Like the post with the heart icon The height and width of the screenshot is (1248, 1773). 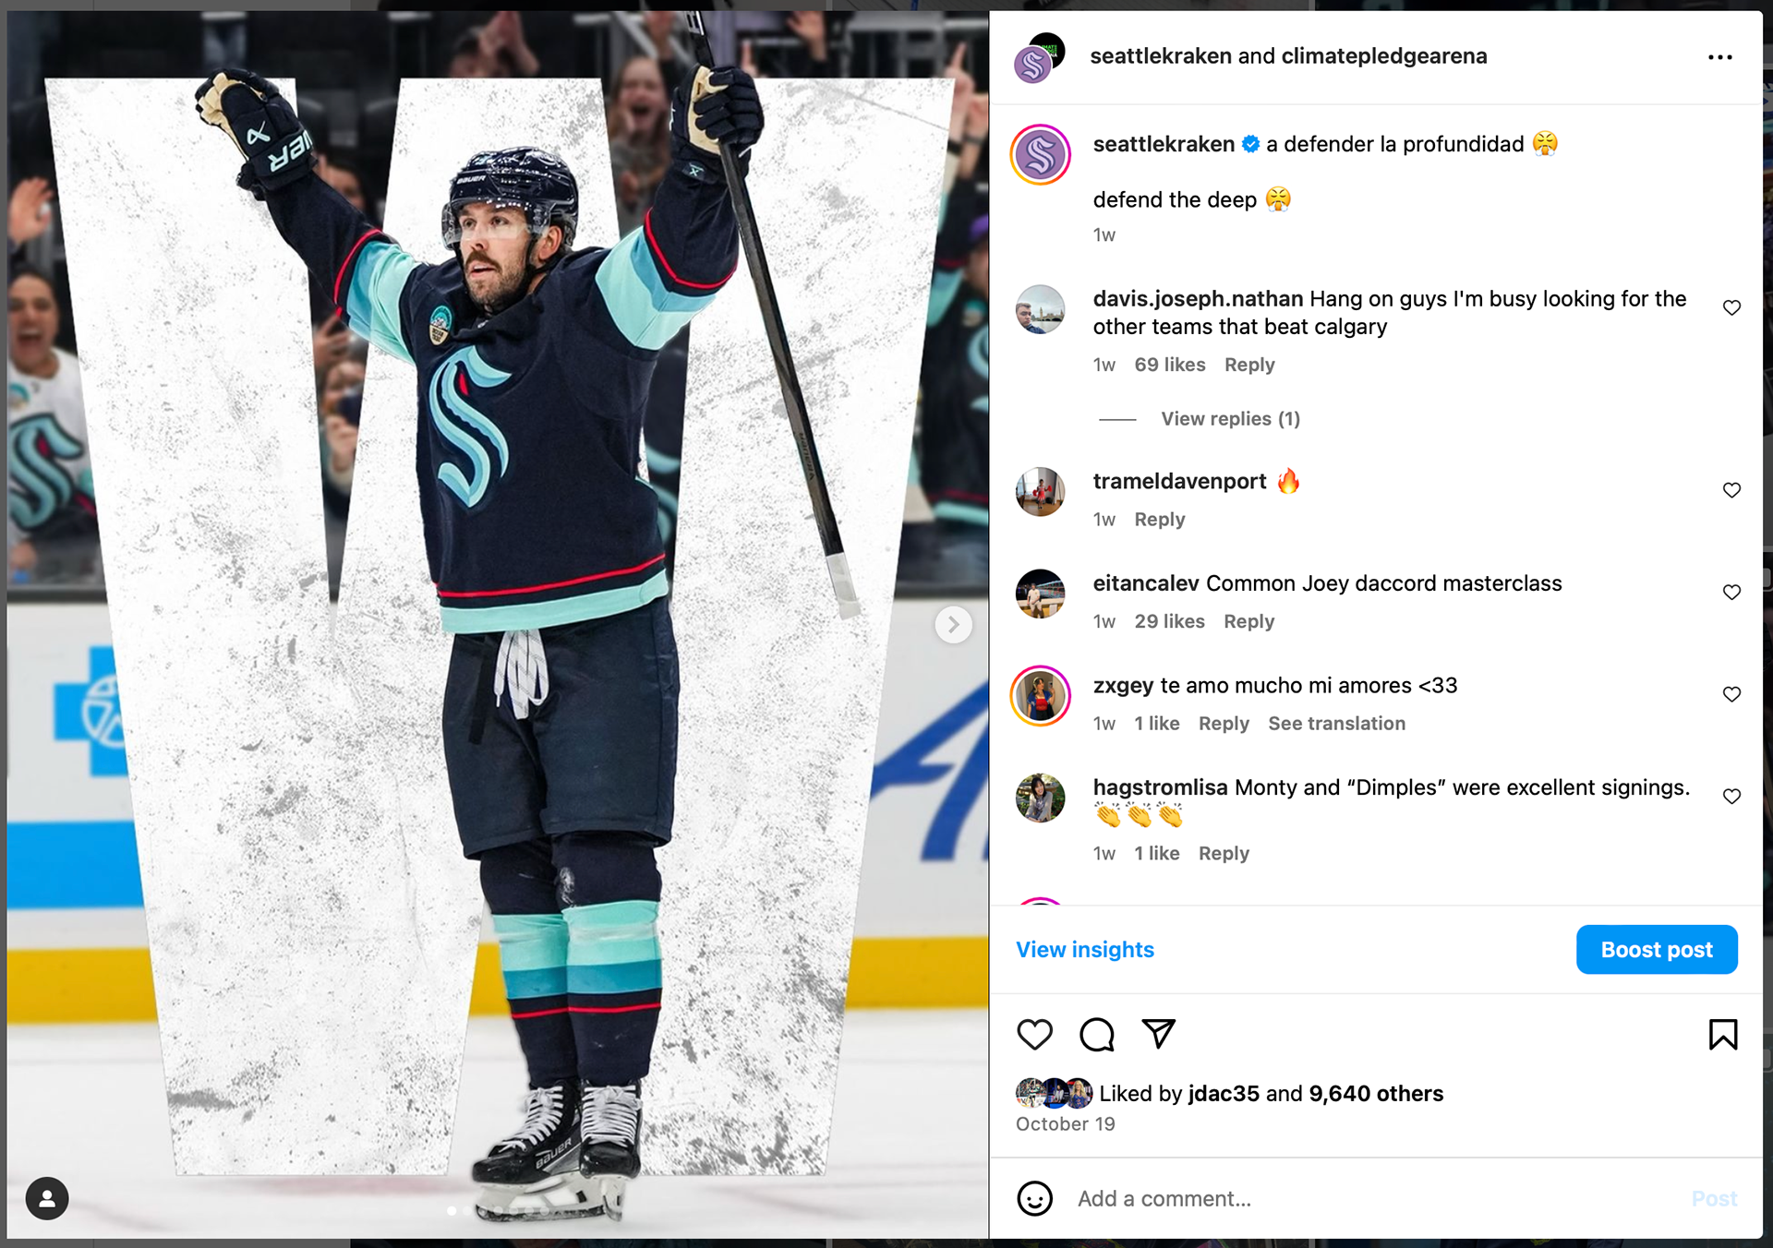click(x=1034, y=1035)
